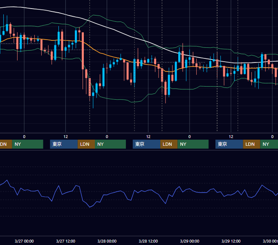This screenshot has height=245, width=278.
Task: Click the LDN session block on 3/28
Action: tap(169, 144)
